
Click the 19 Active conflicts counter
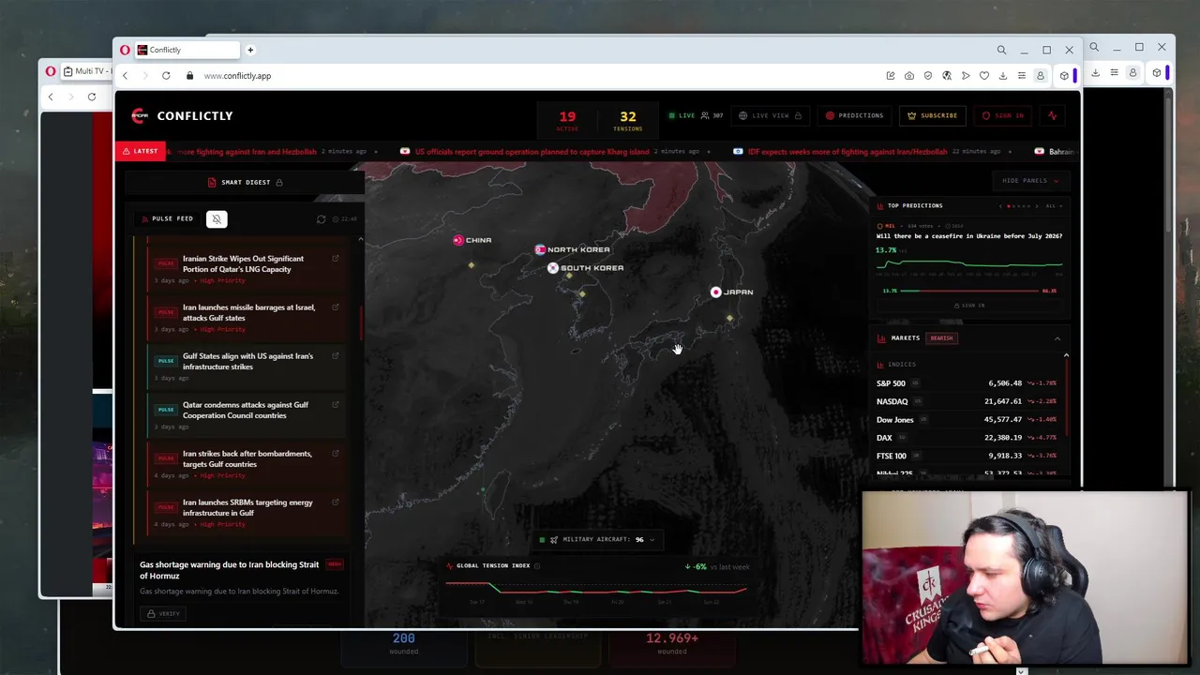point(567,120)
